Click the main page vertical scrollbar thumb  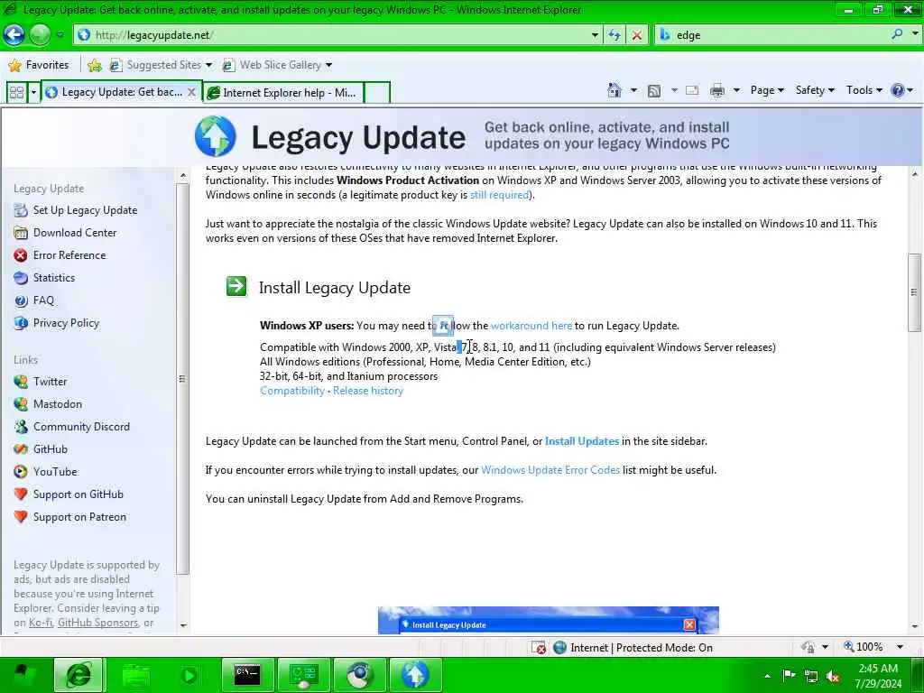tap(914, 292)
